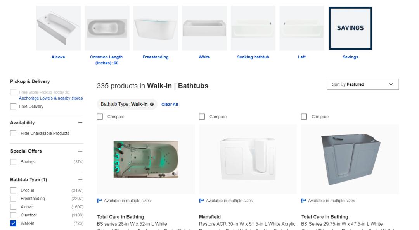
Task: Open Anchorage Lowe's & nearby stores link
Action: click(x=51, y=98)
